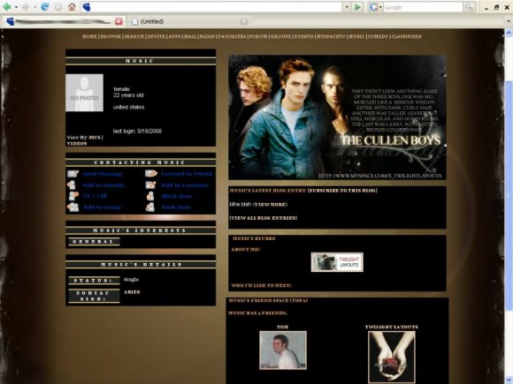Click the Send Message link
The width and height of the screenshot is (513, 384).
(x=103, y=174)
